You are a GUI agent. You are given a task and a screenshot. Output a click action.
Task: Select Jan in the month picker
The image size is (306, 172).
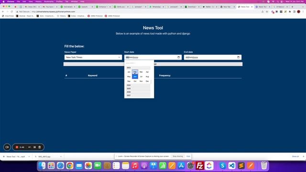129,72
